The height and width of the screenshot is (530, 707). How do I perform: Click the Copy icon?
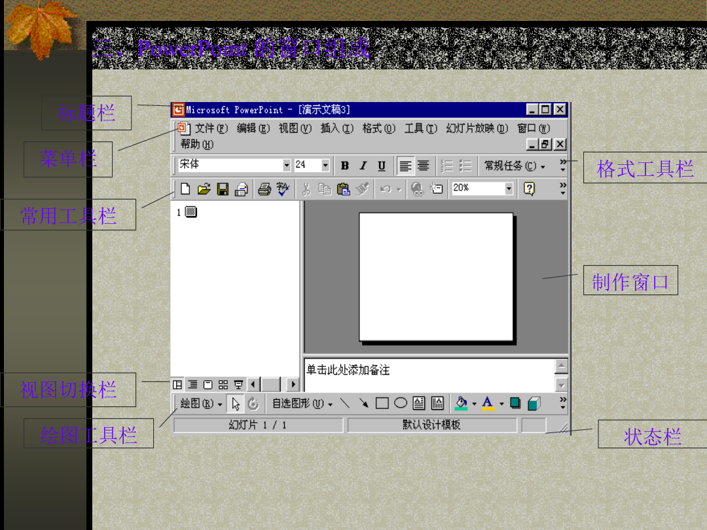[325, 189]
